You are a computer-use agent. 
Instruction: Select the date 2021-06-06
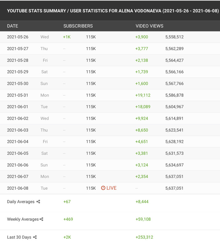point(18,165)
